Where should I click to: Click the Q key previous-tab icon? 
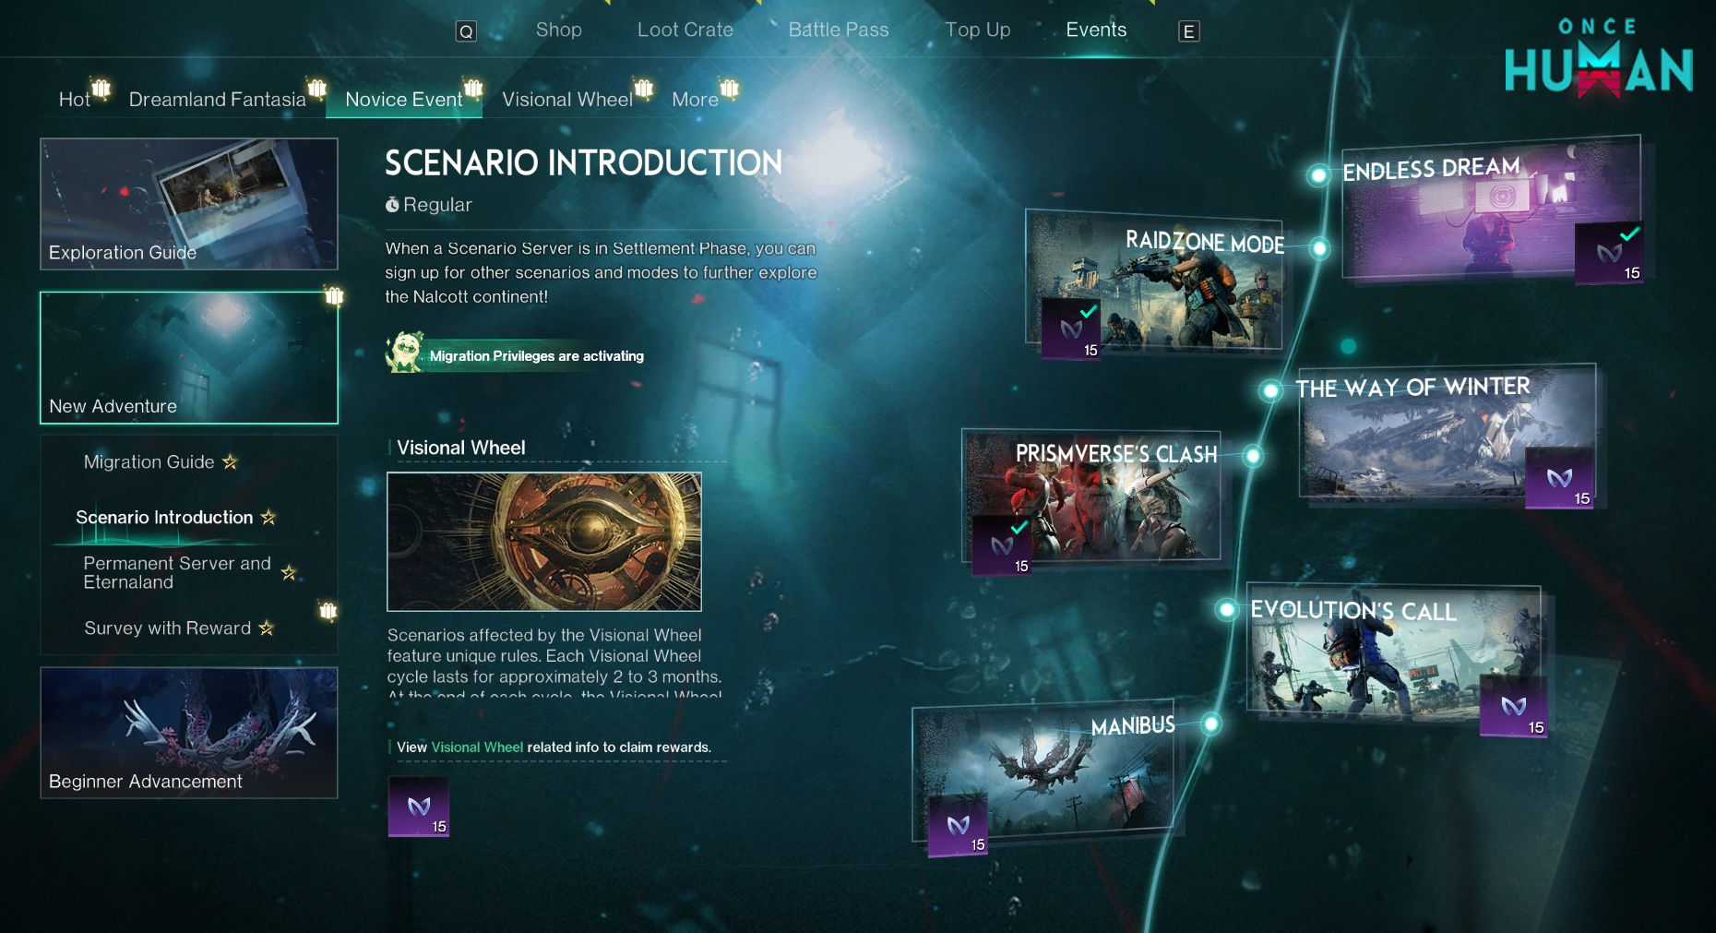(466, 31)
